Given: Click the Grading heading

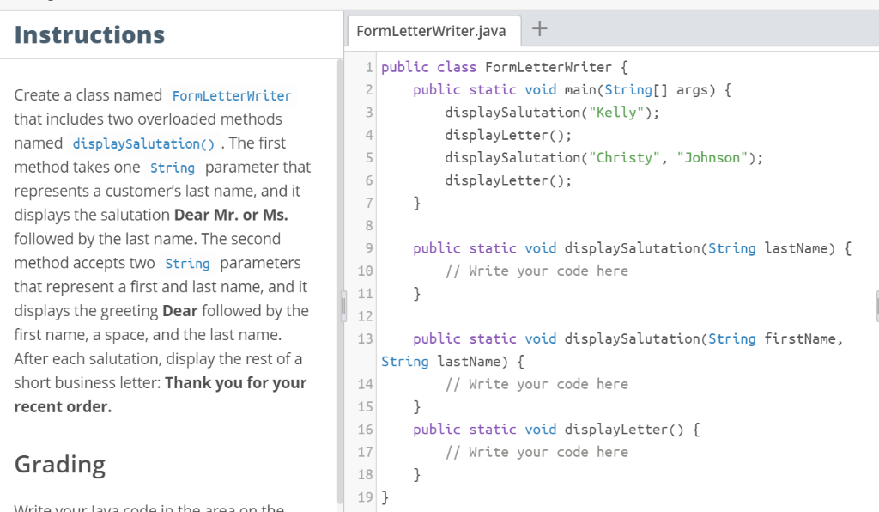Looking at the screenshot, I should click(x=59, y=464).
